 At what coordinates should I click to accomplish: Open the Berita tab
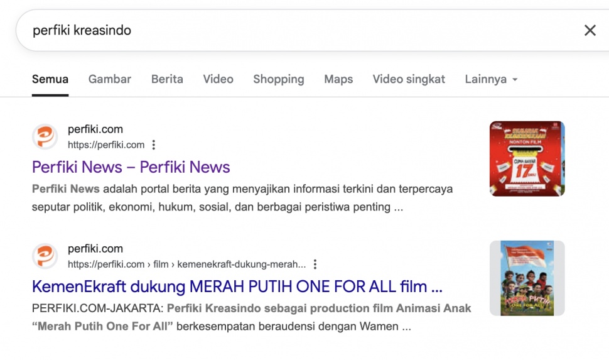click(x=167, y=79)
